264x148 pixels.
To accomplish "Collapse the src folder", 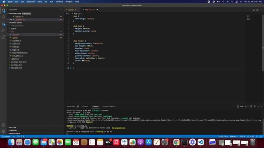I will pyautogui.click(x=12, y=32).
